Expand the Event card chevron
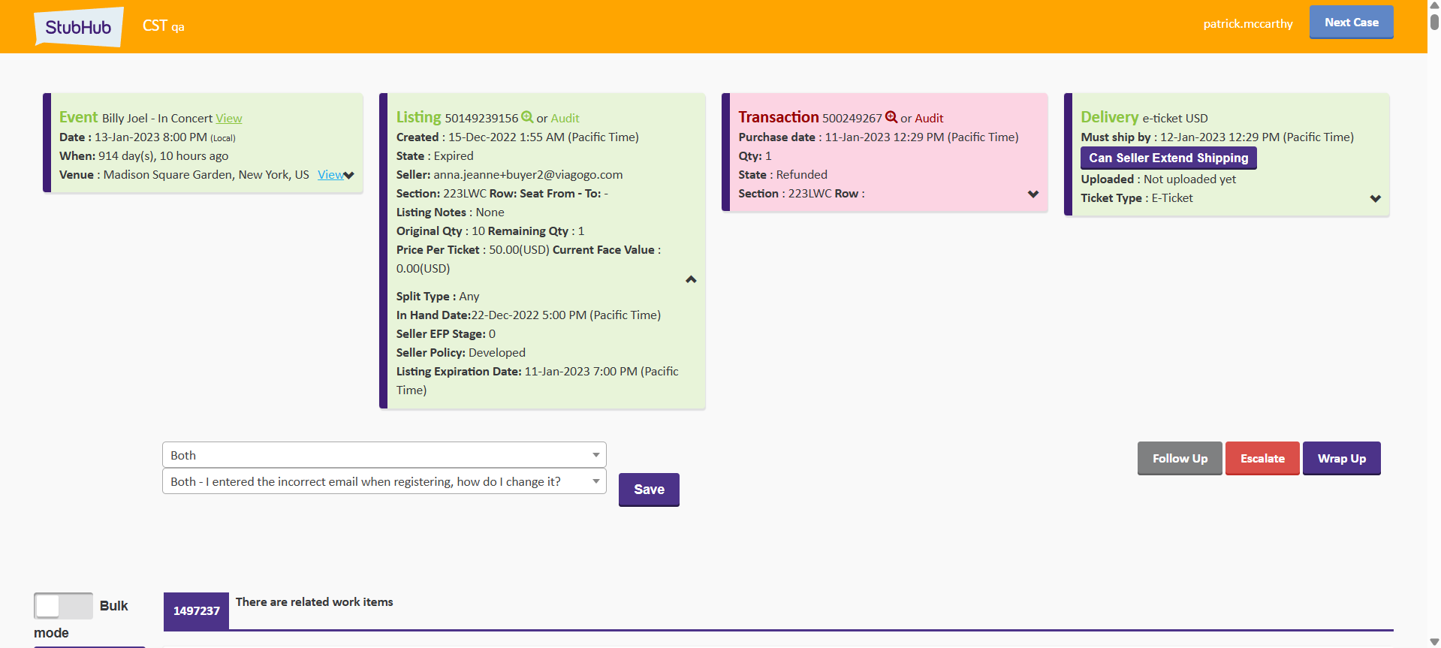 [349, 176]
